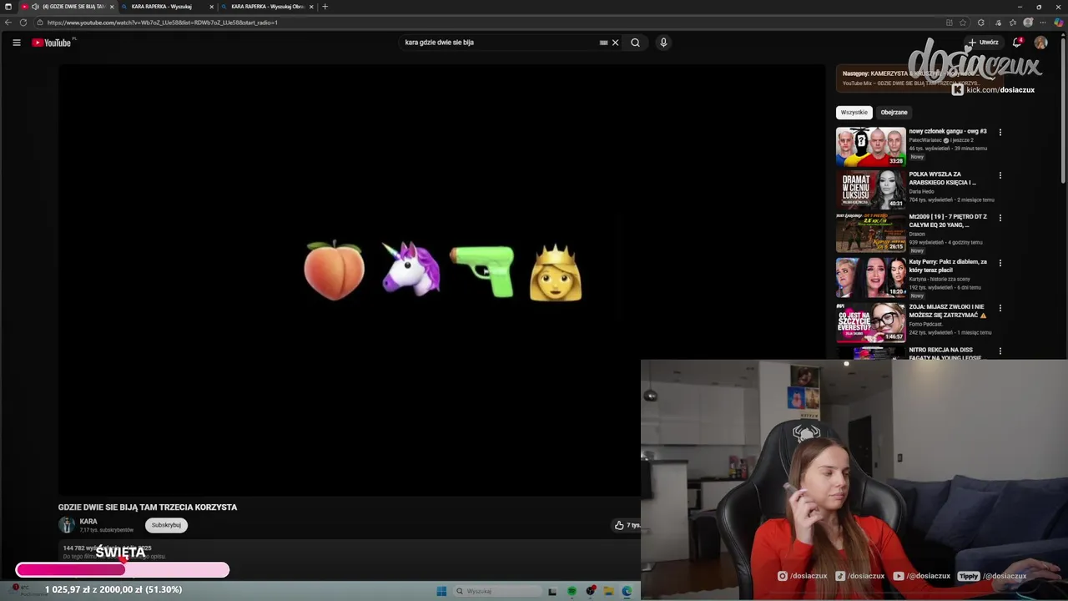This screenshot has width=1068, height=601.
Task: Switch to 'KARA RAPERKA - Wyszukaj Obrazy' tab
Action: click(267, 7)
